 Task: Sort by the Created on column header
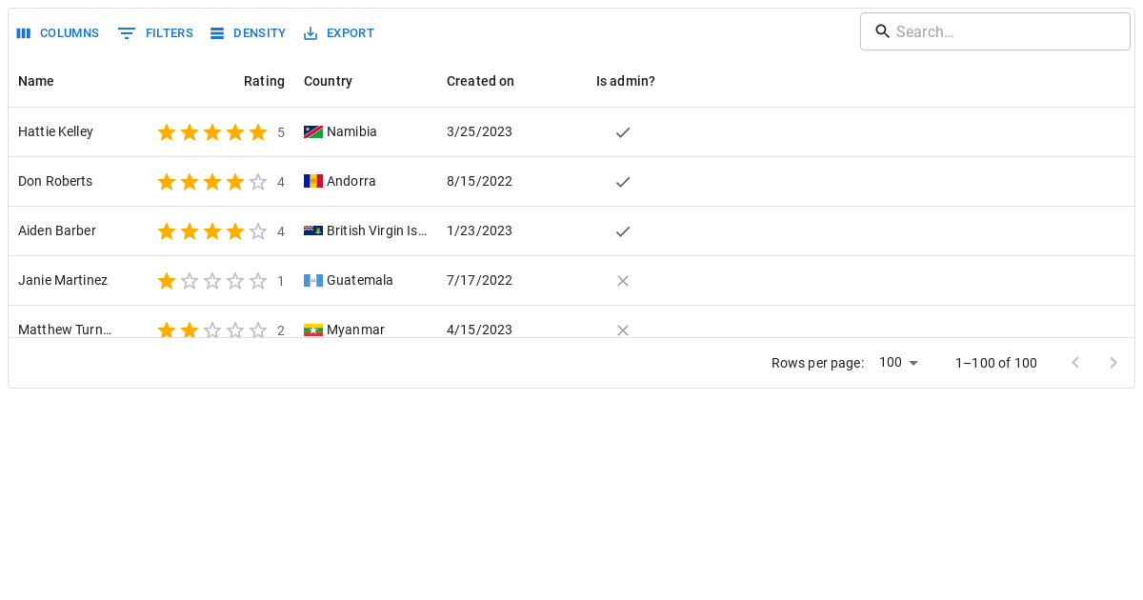480,82
